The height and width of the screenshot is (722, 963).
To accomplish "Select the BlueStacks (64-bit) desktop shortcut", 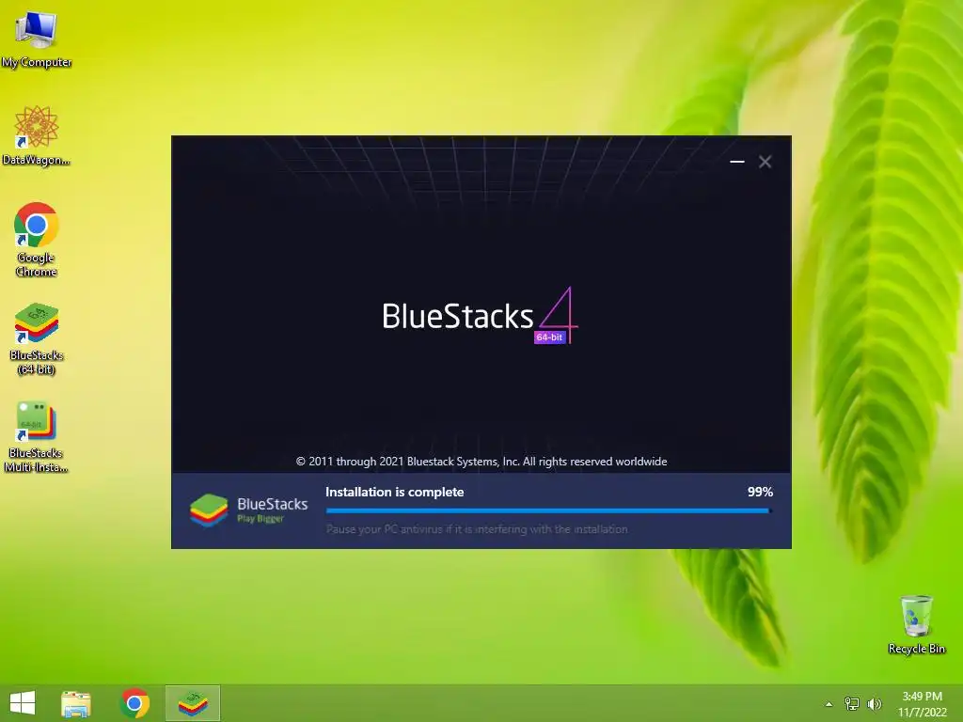I will 37,338.
